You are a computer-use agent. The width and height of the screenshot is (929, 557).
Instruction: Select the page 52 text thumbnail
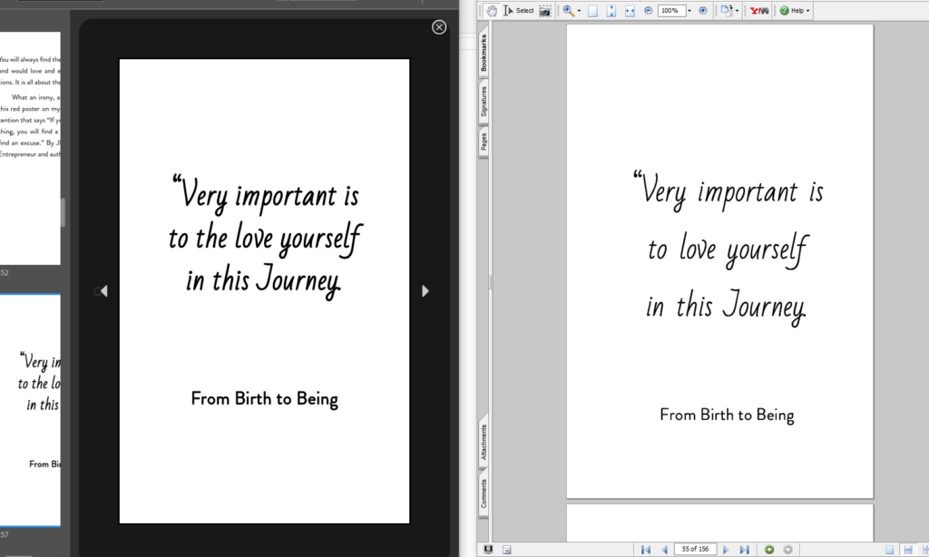point(30,148)
